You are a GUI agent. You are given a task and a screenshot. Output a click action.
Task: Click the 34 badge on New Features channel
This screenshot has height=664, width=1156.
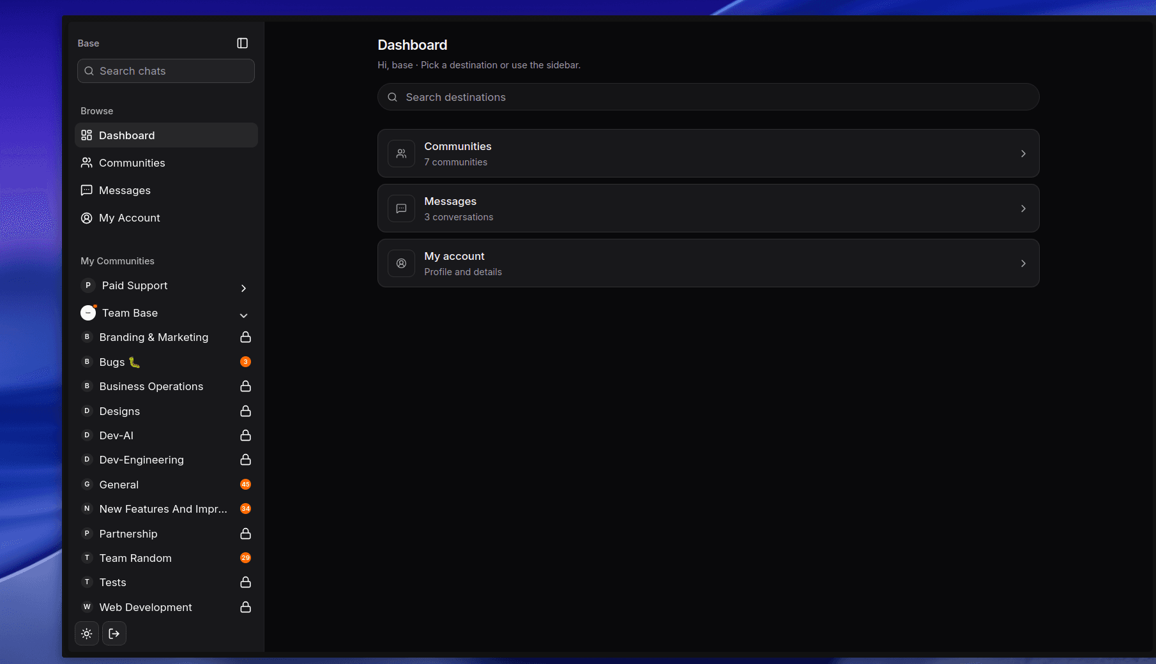(245, 509)
